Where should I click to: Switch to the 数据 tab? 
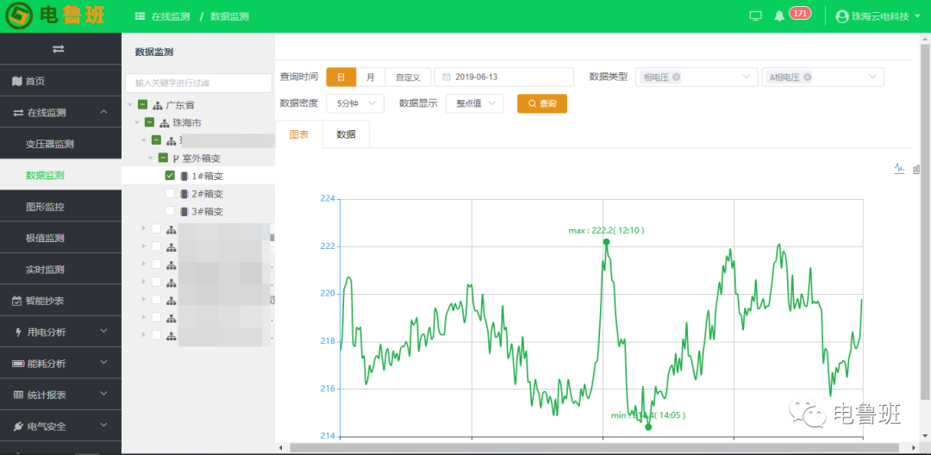tap(346, 134)
